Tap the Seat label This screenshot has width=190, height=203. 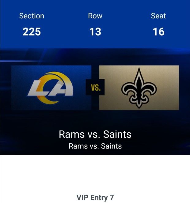tap(158, 16)
